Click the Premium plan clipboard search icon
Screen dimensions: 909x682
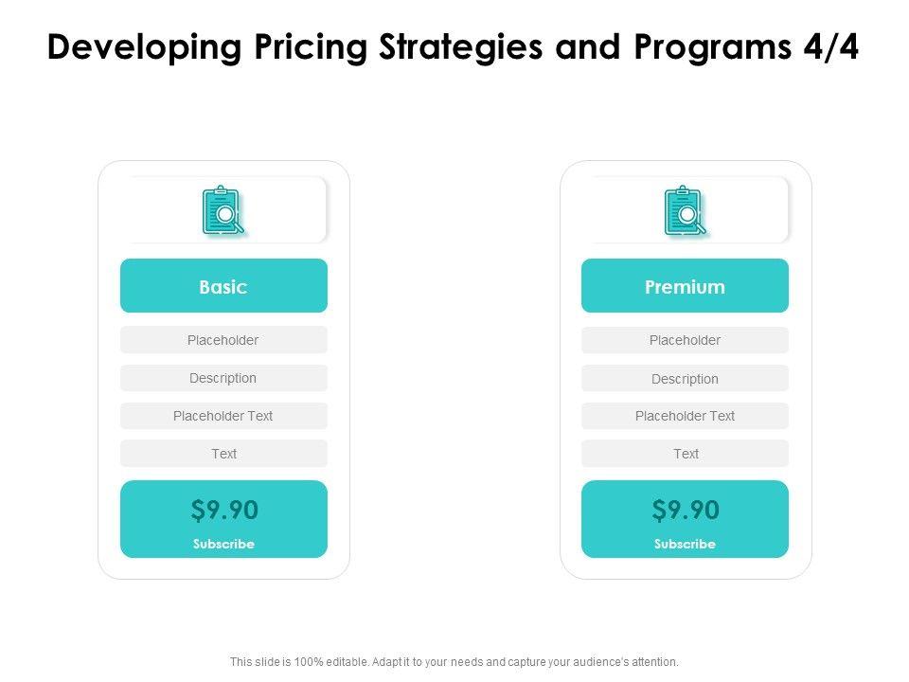point(685,210)
